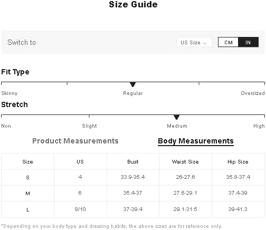Click the Fit Type Regular marker
266x230 pixels.
(x=133, y=84)
